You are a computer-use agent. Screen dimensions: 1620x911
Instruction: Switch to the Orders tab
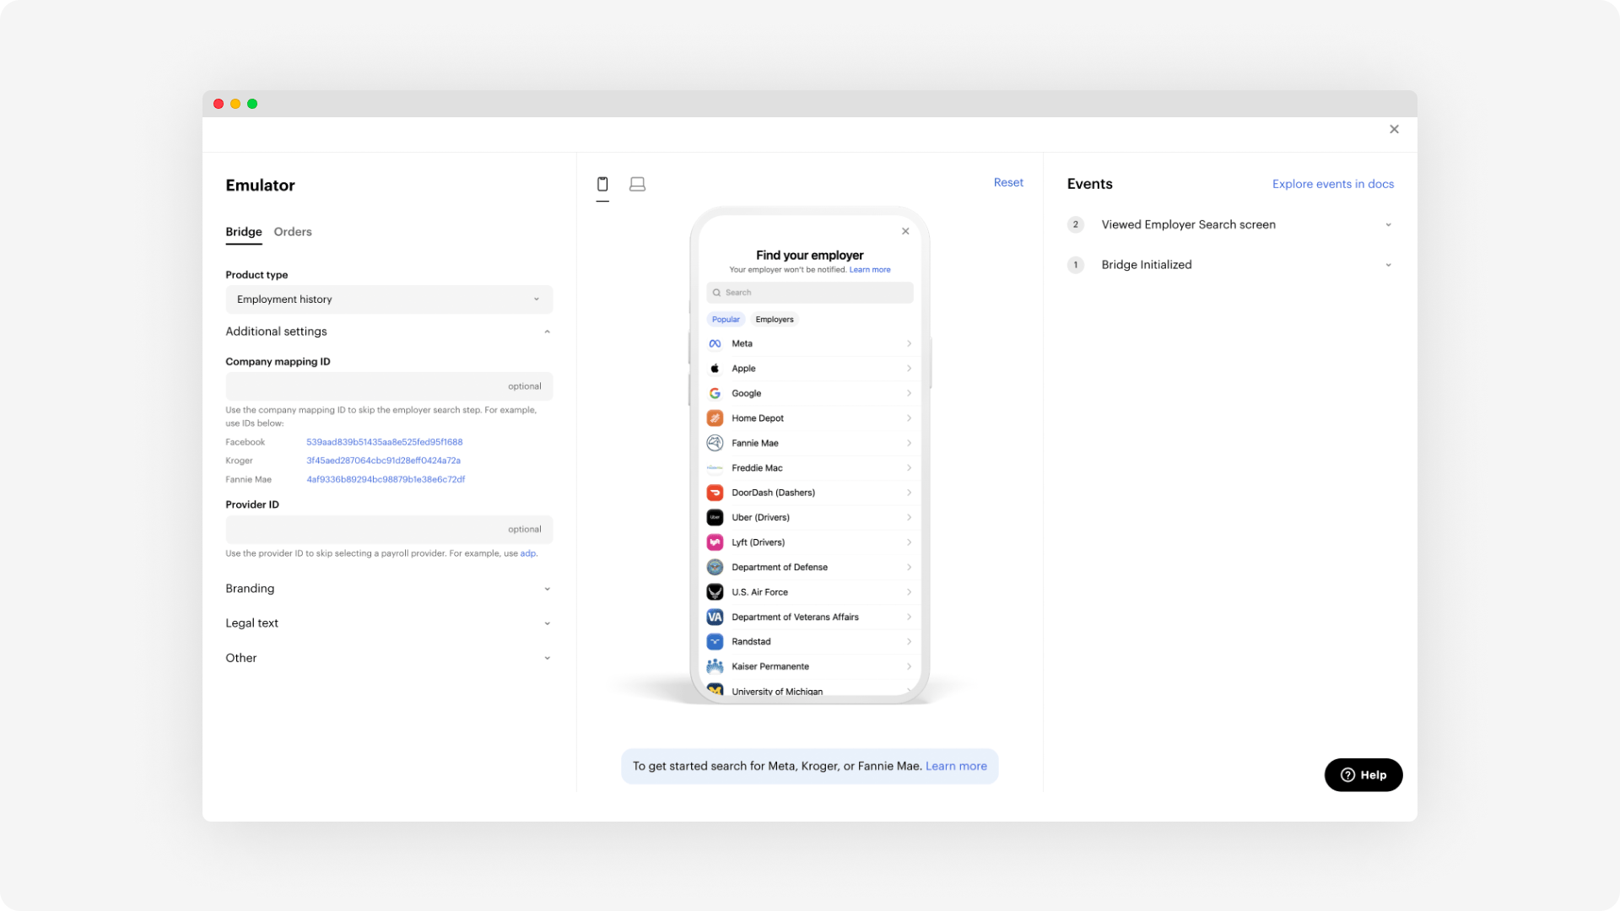293,232
